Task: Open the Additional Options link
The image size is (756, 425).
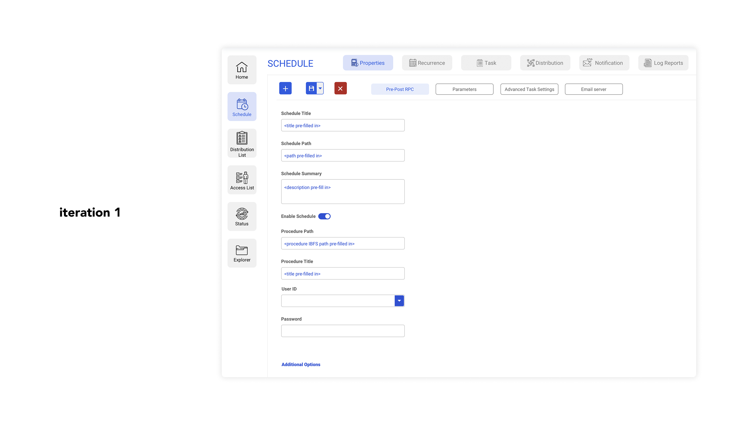Action: (x=301, y=365)
